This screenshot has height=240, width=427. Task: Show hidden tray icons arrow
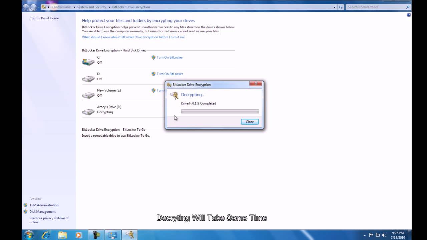(364, 235)
